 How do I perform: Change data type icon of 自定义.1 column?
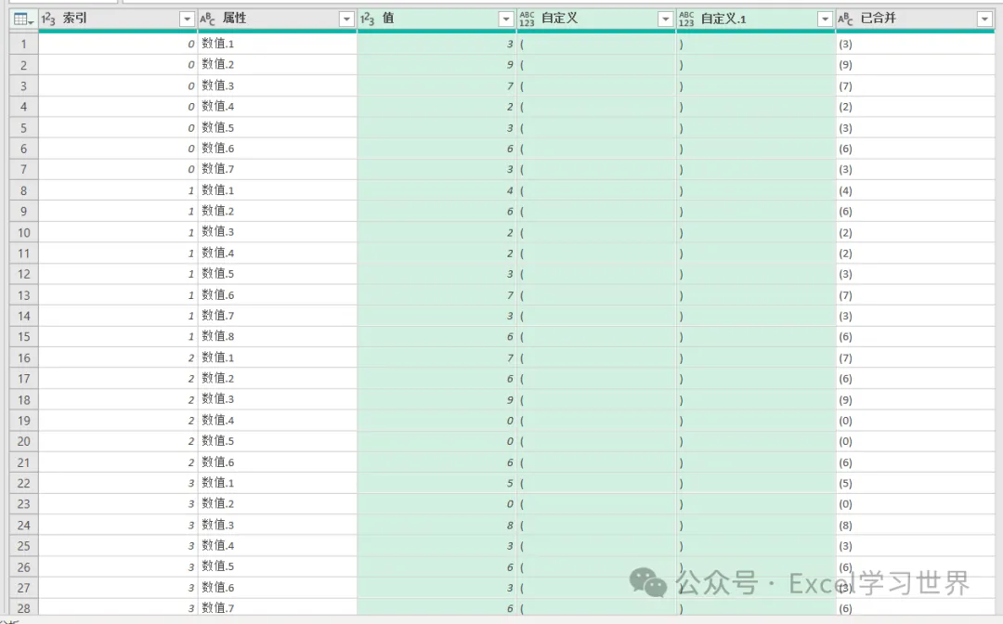coord(686,19)
